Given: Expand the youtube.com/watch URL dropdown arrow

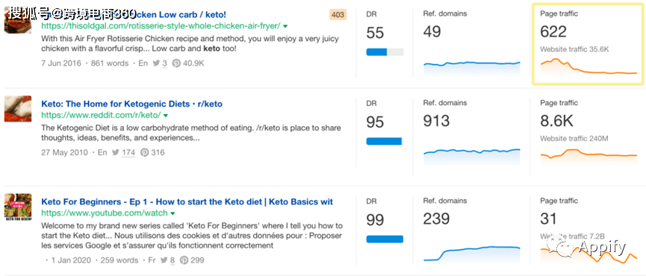Looking at the screenshot, I should [173, 213].
